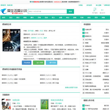Open rank 2 斩龙 in 本站推荐 list
Screen dimensions: 110x110
(87, 33)
